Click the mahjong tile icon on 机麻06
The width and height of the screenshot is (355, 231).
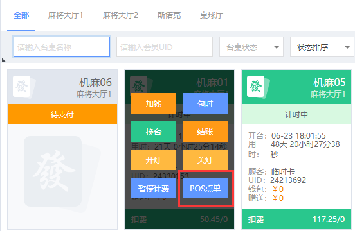24,87
